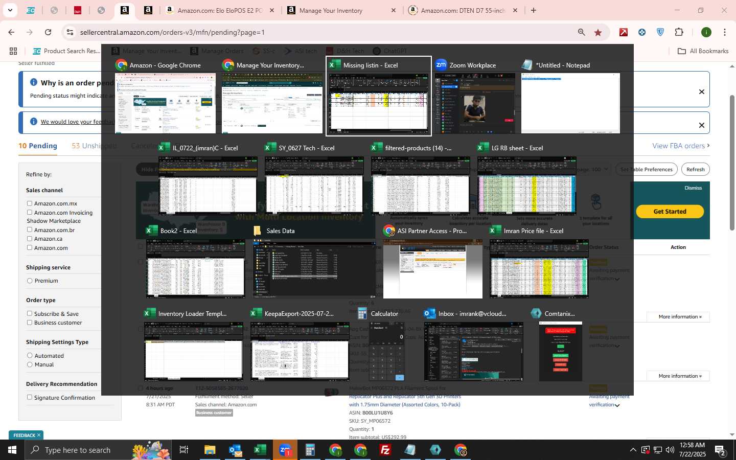Dismiss the multi-location inventory banner
This screenshot has height=460, width=736.
[693, 188]
